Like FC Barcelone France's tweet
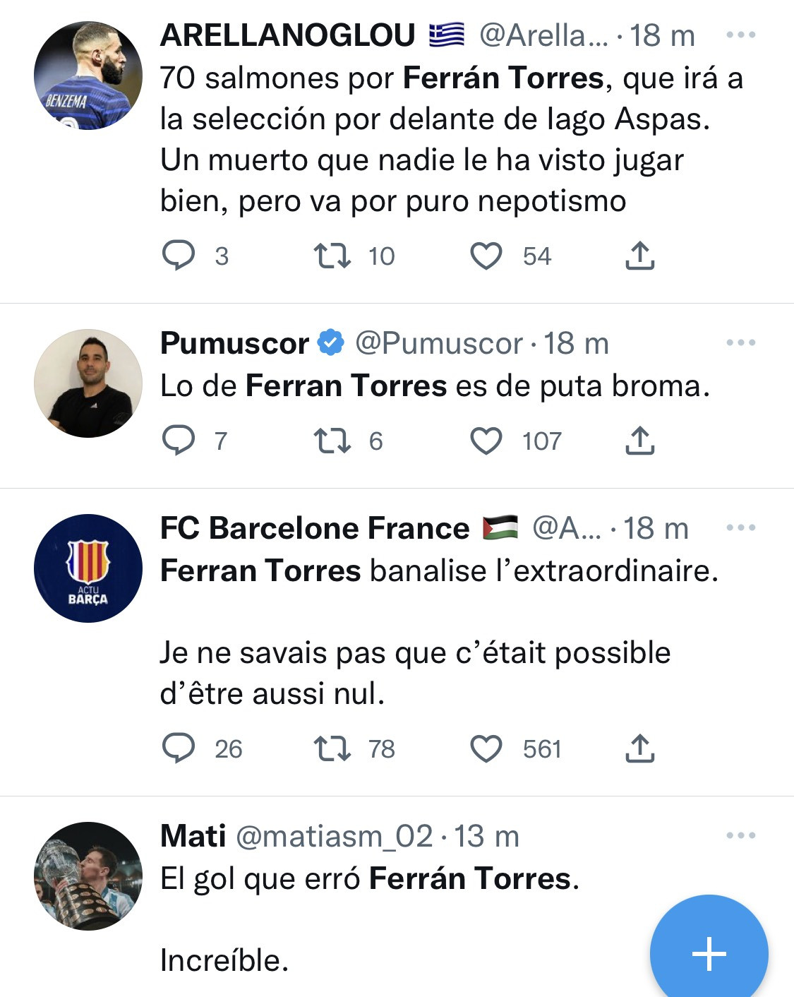Viewport: 794px width, 997px height. (x=487, y=749)
